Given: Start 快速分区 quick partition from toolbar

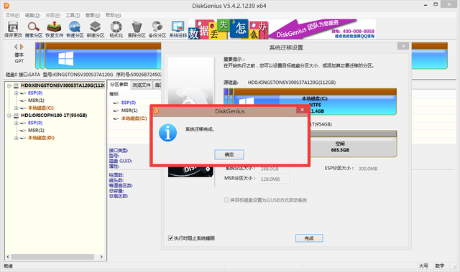Looking at the screenshot, I should tap(75, 29).
